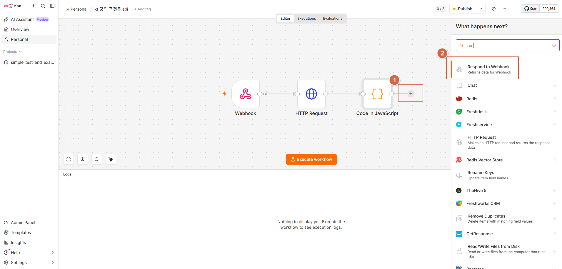Expand Redis Vector Store options arrow

pyautogui.click(x=554, y=160)
